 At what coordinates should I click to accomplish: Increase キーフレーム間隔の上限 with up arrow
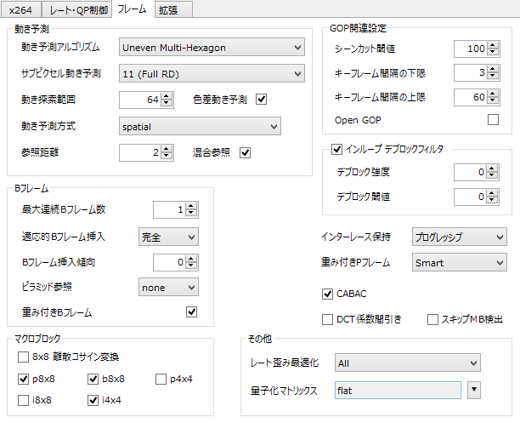[x=493, y=94]
